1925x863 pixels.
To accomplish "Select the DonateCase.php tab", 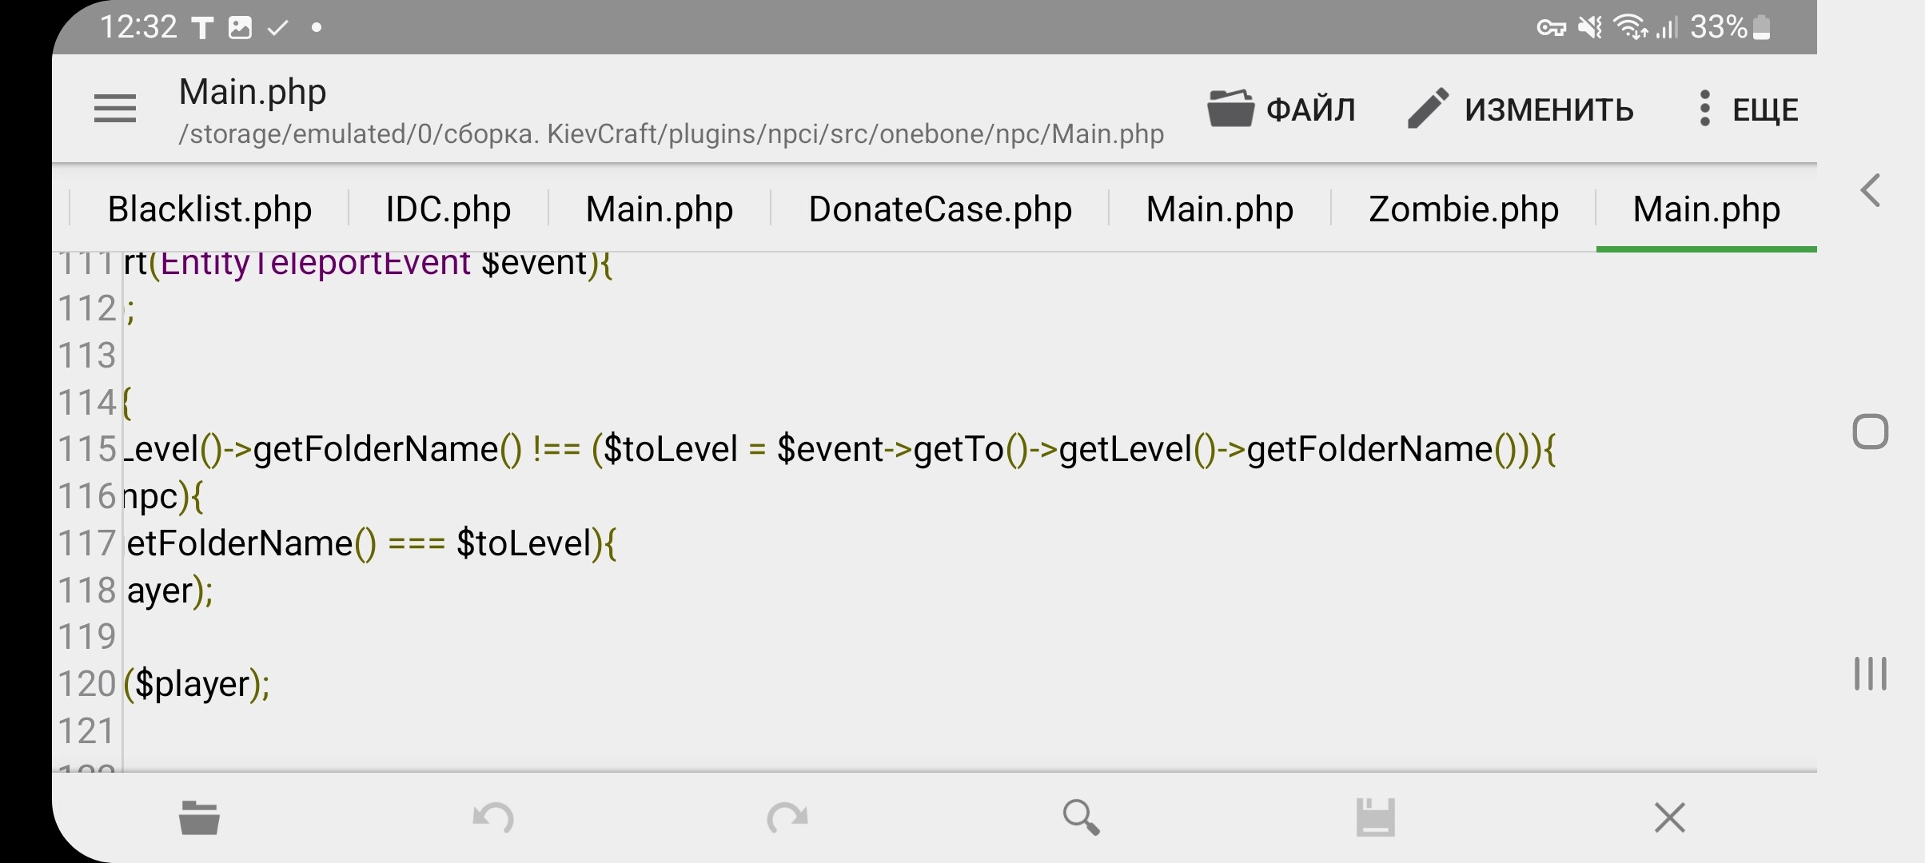I will pyautogui.click(x=940, y=209).
